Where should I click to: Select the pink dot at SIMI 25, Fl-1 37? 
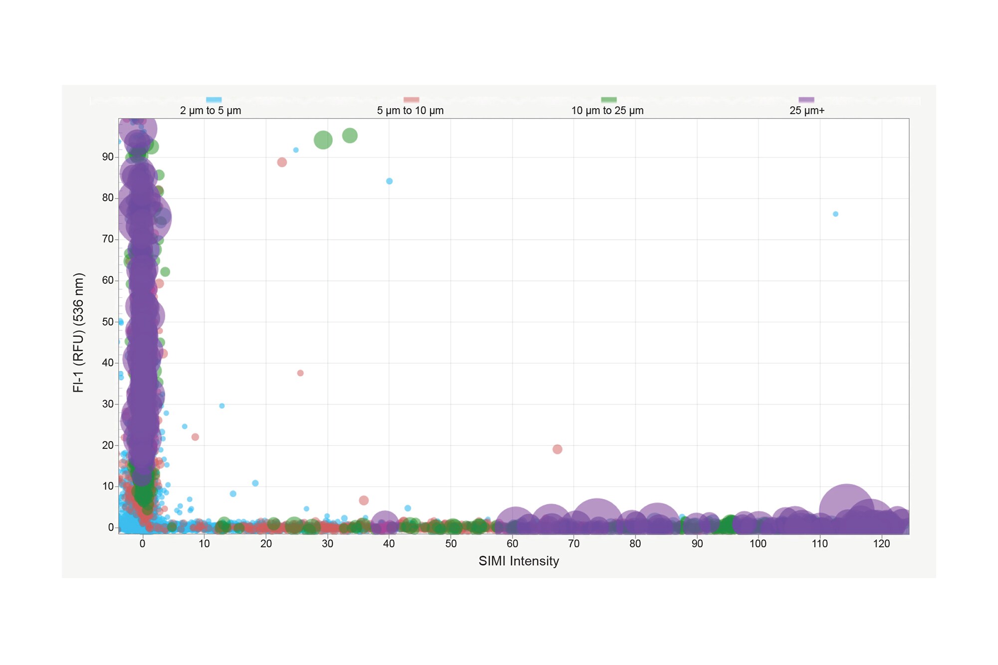[x=300, y=373]
